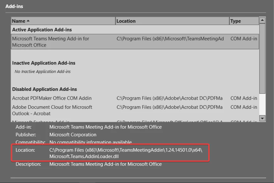Click the Active Application Add-ins group header
Screen dimensions: 274x183
(x=42, y=30)
